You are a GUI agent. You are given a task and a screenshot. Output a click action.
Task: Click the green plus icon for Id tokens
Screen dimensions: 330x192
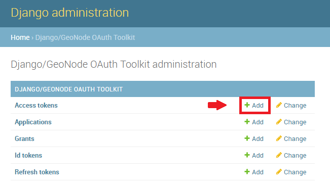click(x=247, y=155)
